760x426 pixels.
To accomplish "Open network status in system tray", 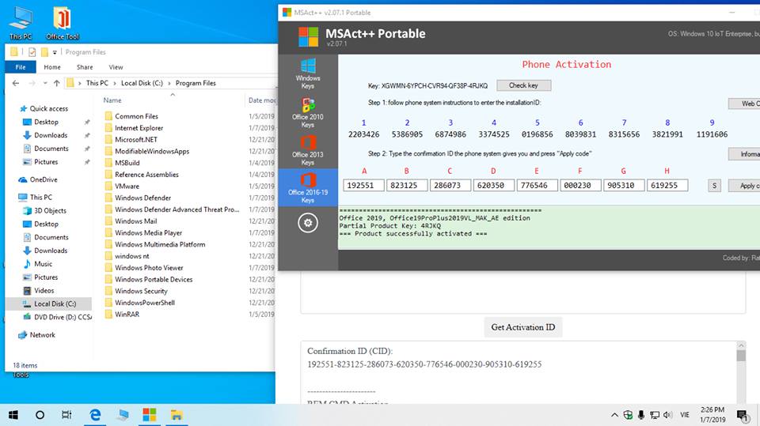I will click(655, 415).
